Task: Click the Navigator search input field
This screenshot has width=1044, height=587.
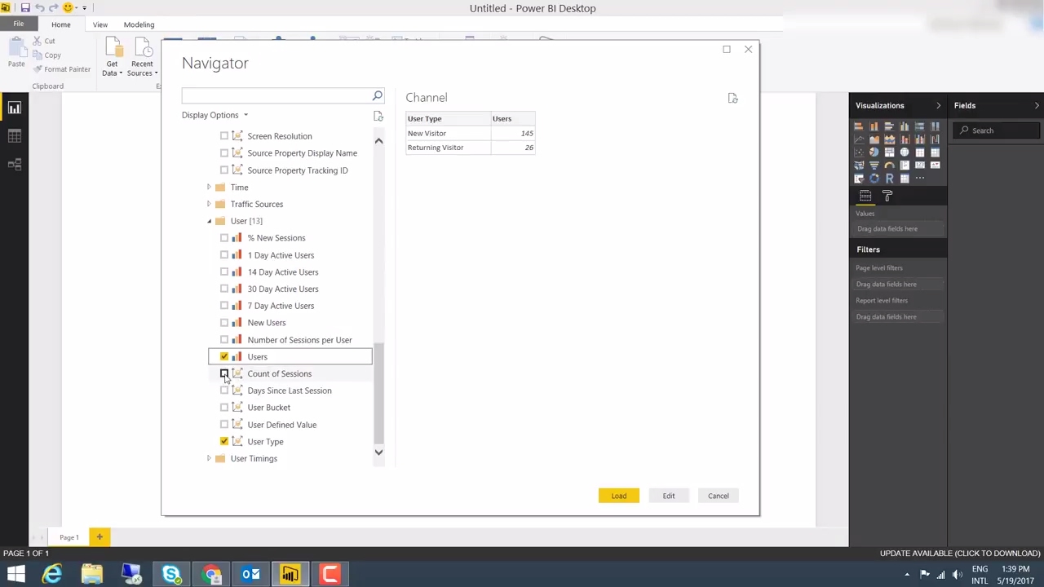Action: [x=277, y=96]
